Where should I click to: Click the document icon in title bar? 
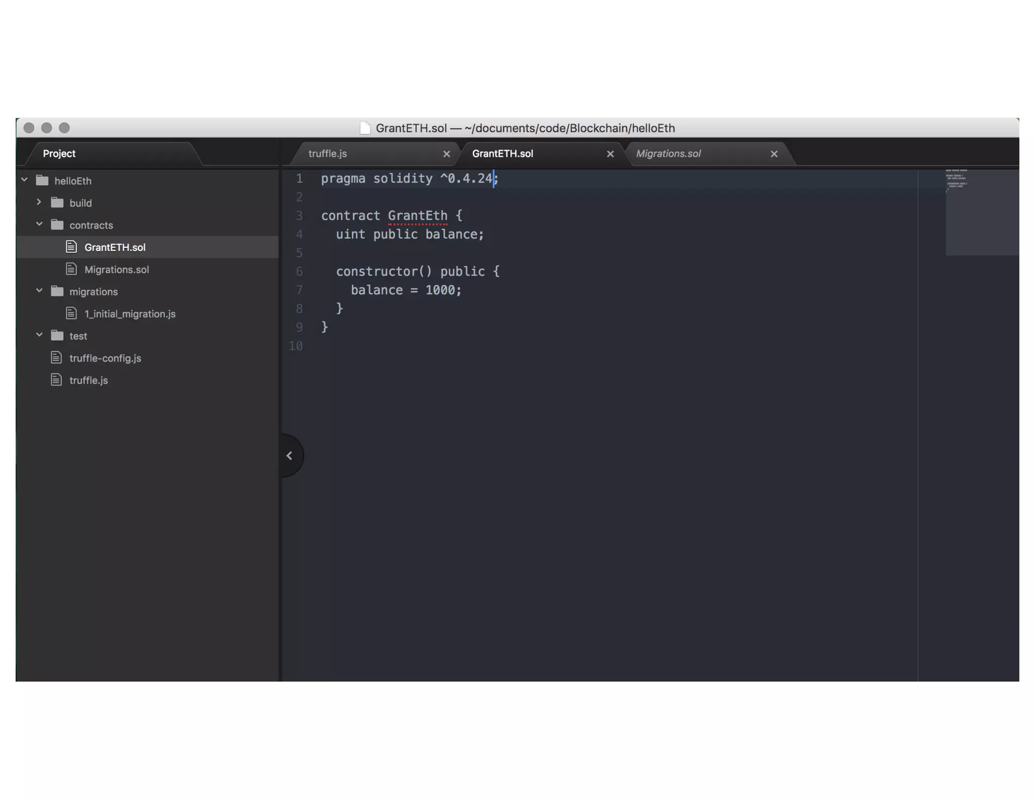pos(365,128)
